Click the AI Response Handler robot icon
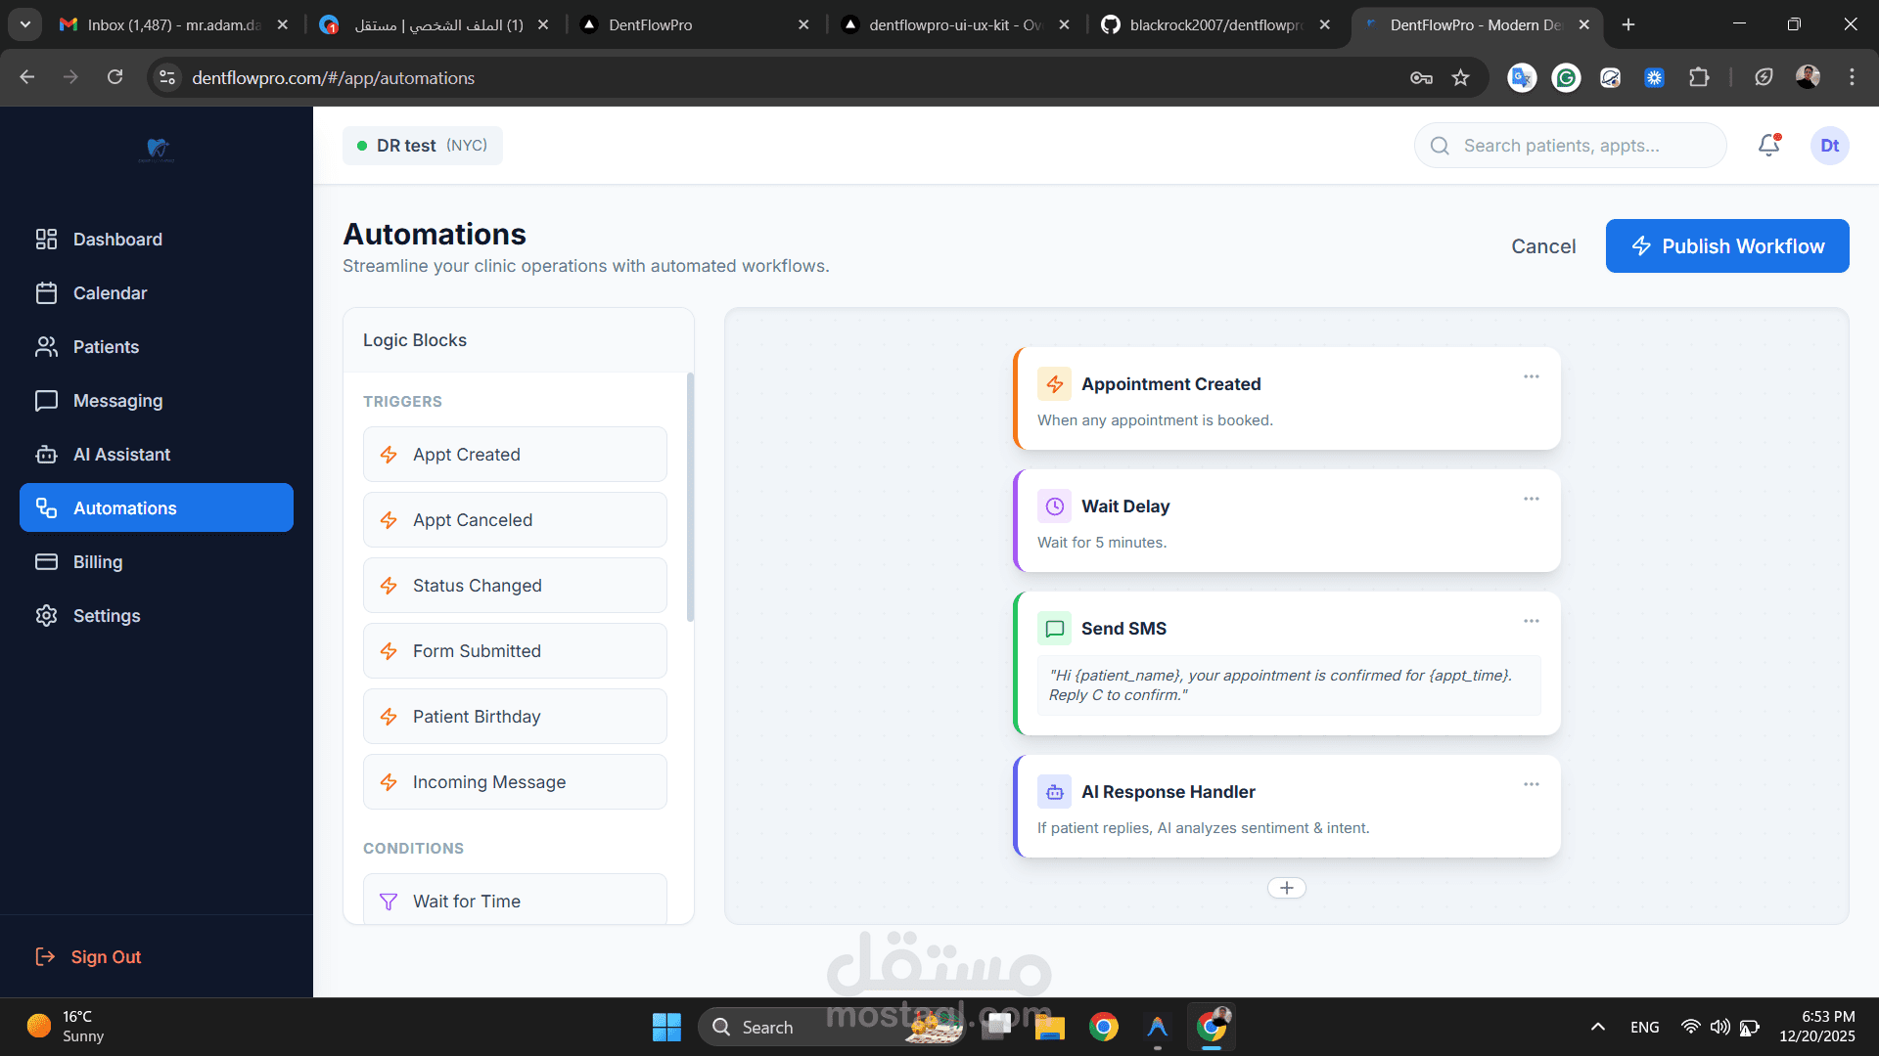 (1055, 792)
